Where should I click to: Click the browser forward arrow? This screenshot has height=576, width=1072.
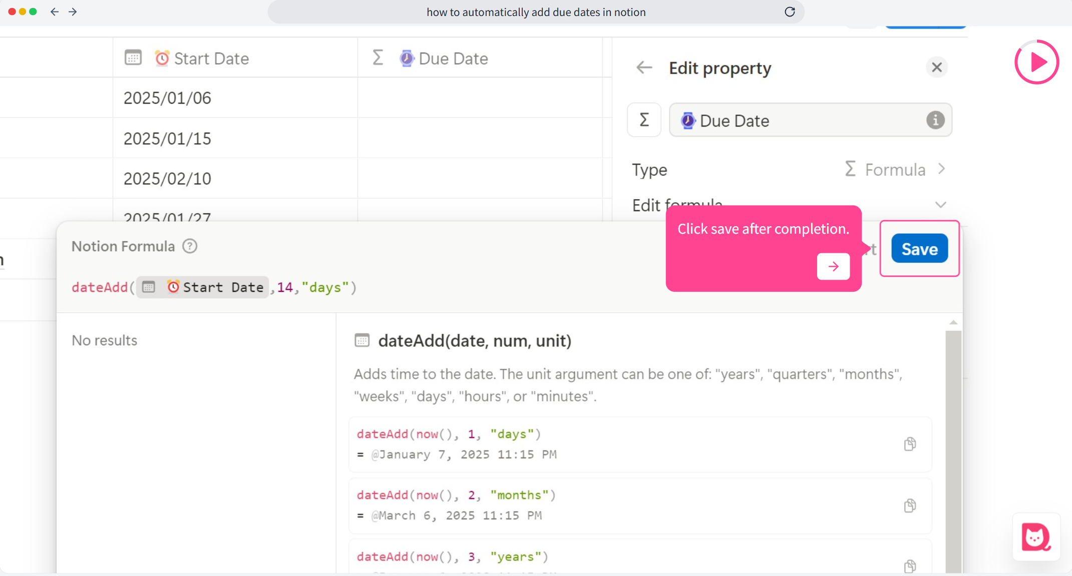(x=73, y=12)
